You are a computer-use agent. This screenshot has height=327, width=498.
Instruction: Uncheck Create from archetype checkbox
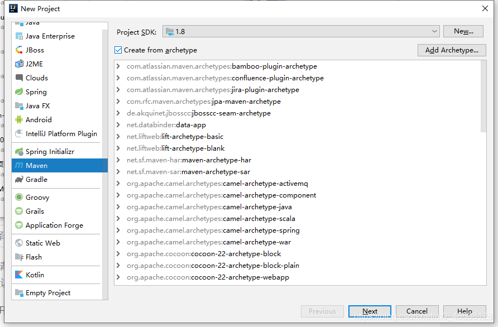pos(118,50)
